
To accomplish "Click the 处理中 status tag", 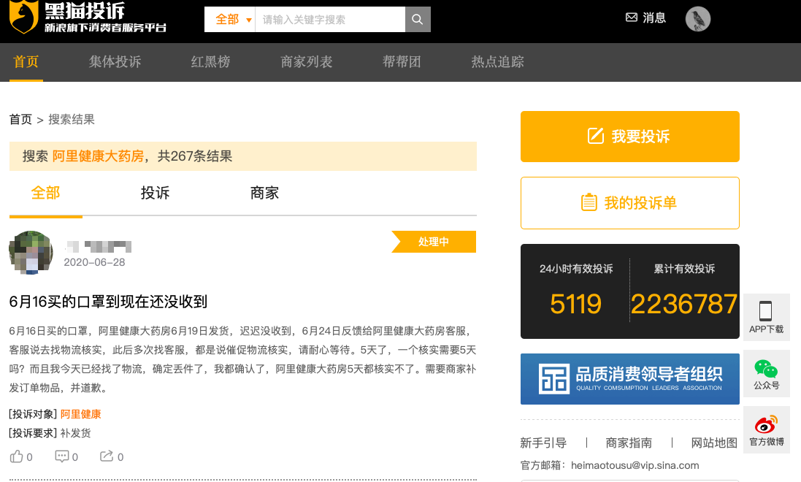I will pyautogui.click(x=434, y=242).
